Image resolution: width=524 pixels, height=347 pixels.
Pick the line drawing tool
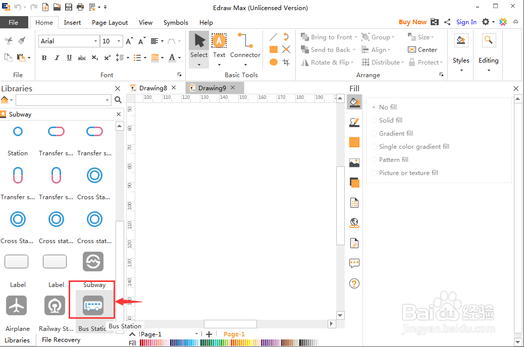pyautogui.click(x=274, y=37)
